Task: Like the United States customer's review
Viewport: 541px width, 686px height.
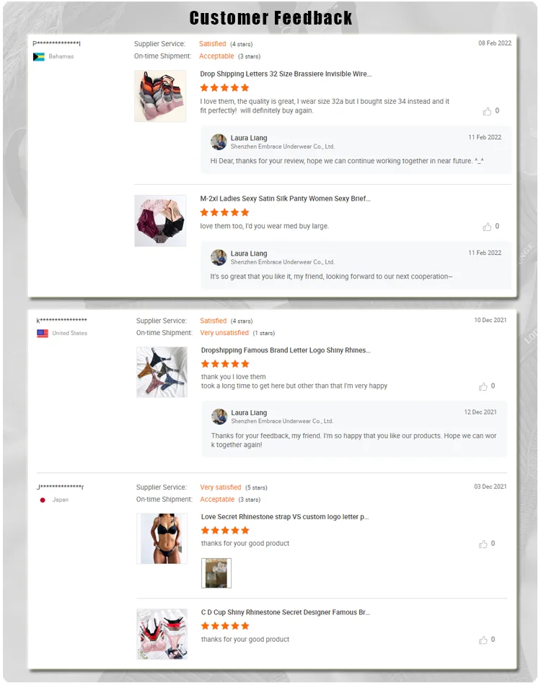Action: point(483,386)
